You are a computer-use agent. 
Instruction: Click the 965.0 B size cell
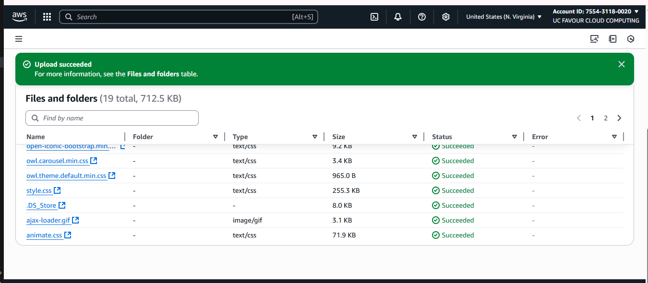point(344,176)
